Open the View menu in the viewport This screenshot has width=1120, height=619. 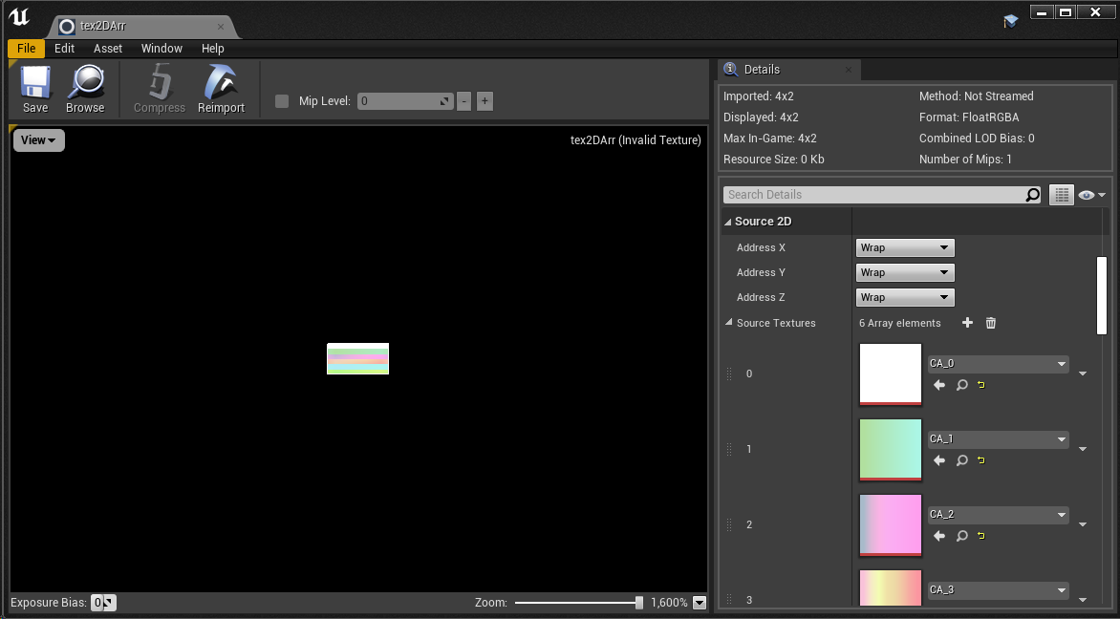pos(37,139)
